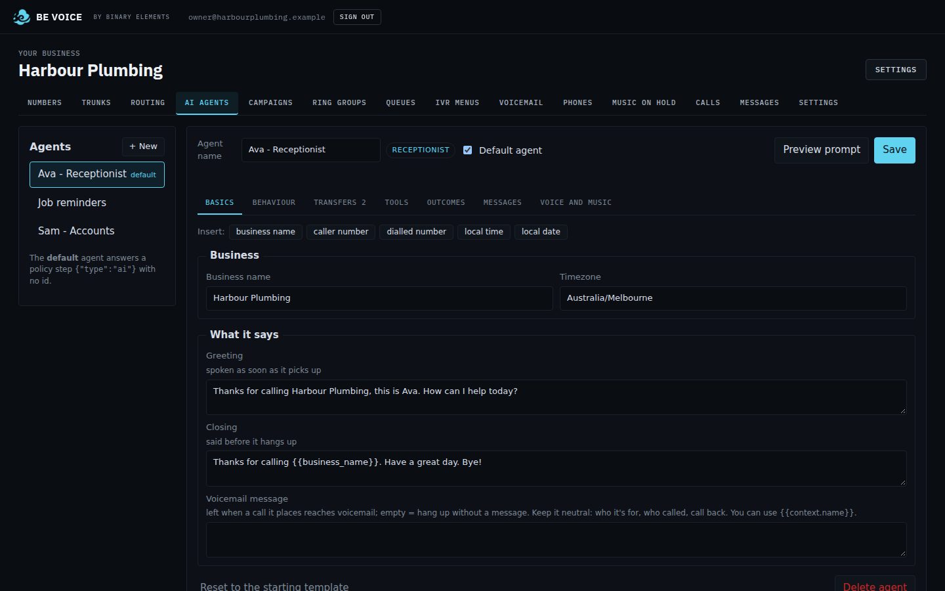This screenshot has height=591, width=945.
Task: Open the Voice and Music tab
Action: coord(576,202)
